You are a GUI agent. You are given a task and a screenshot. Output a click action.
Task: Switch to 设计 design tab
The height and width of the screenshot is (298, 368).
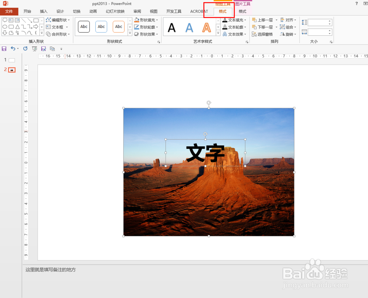60,11
